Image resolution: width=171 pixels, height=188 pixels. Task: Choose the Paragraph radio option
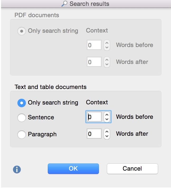(22, 134)
